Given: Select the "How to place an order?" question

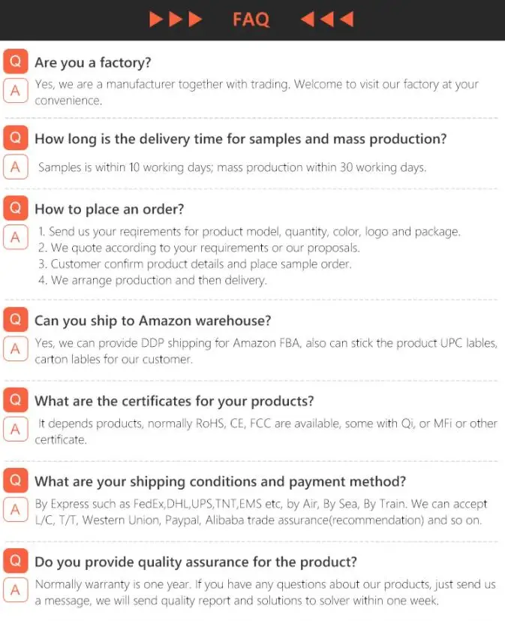Looking at the screenshot, I should [109, 209].
